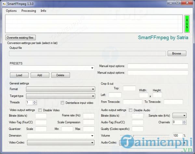Close the SmartFFmpeg window
195x154 pixels.
pos(187,3)
